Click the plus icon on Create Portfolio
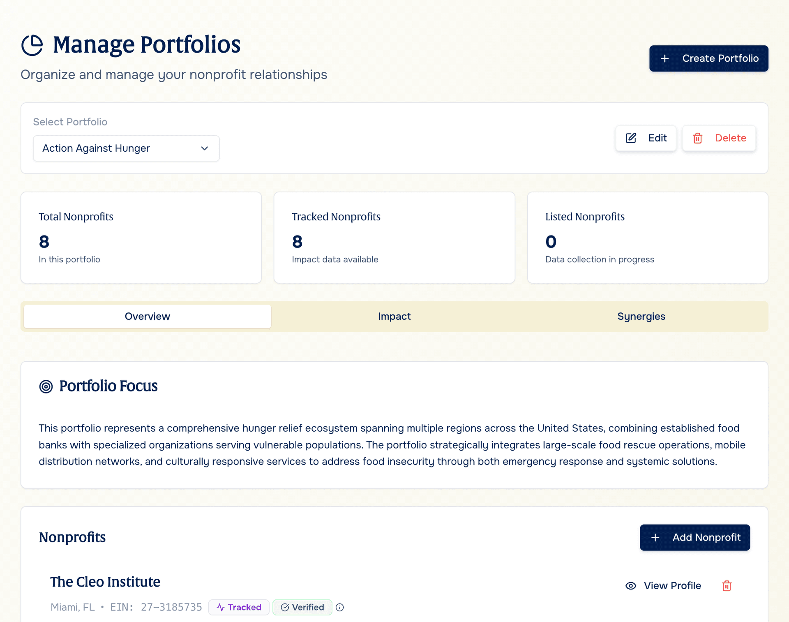789x622 pixels. click(665, 58)
